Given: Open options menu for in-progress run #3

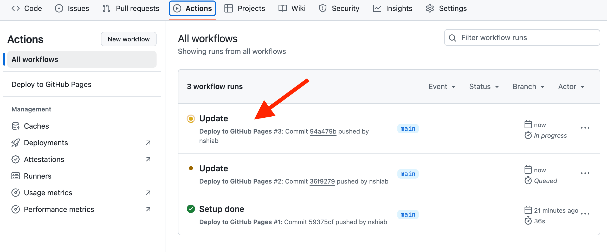Looking at the screenshot, I should pyautogui.click(x=585, y=128).
